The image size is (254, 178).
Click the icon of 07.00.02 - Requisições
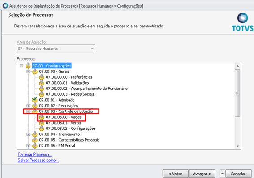35,106
